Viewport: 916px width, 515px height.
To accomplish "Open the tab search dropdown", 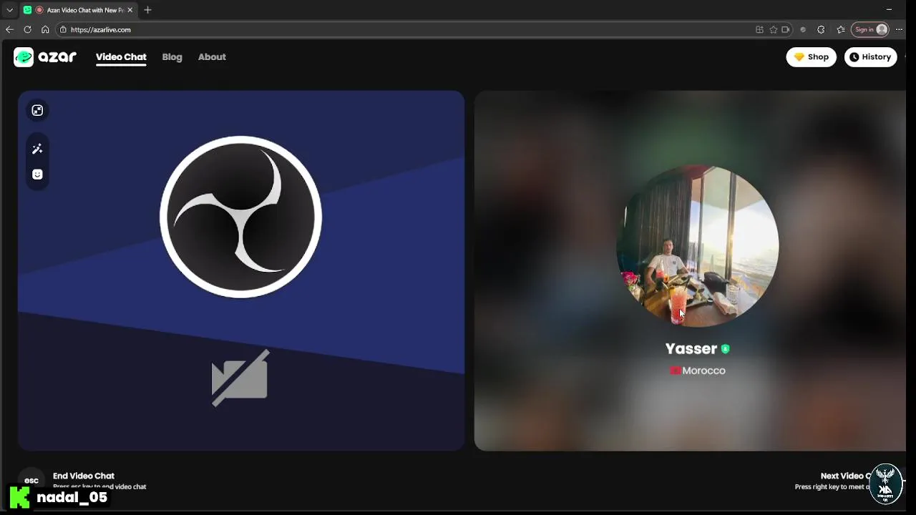I will (9, 10).
